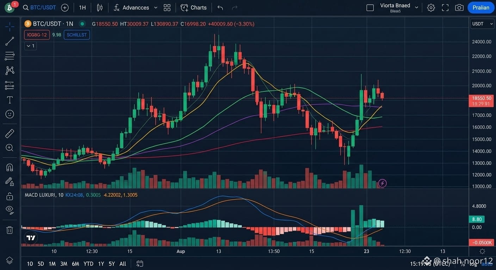The image size is (496, 270).
Task: Open the Advances indicators menu
Action: click(131, 7)
